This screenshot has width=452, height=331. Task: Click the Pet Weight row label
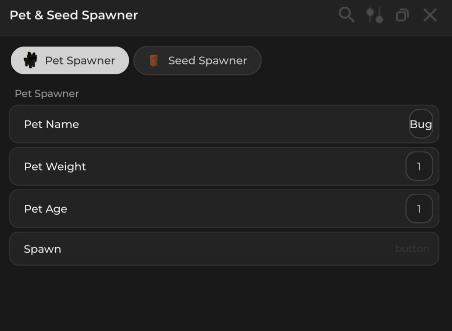pyautogui.click(x=55, y=167)
